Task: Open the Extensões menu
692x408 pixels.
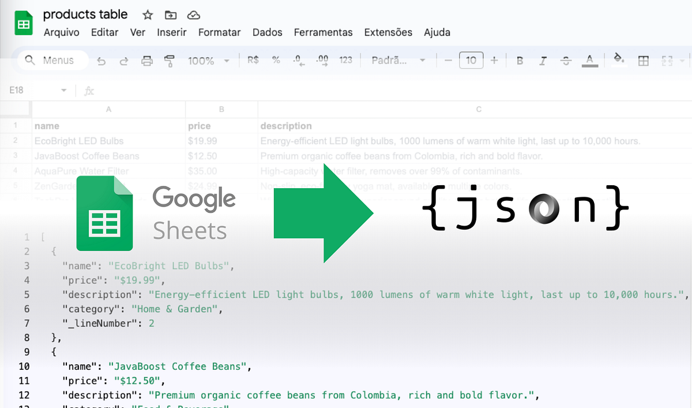Action: click(x=388, y=32)
